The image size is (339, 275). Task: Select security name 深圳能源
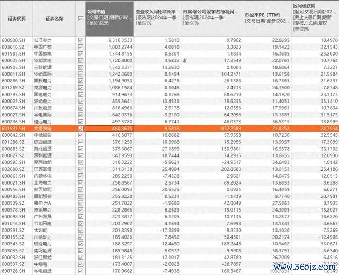click(43, 155)
